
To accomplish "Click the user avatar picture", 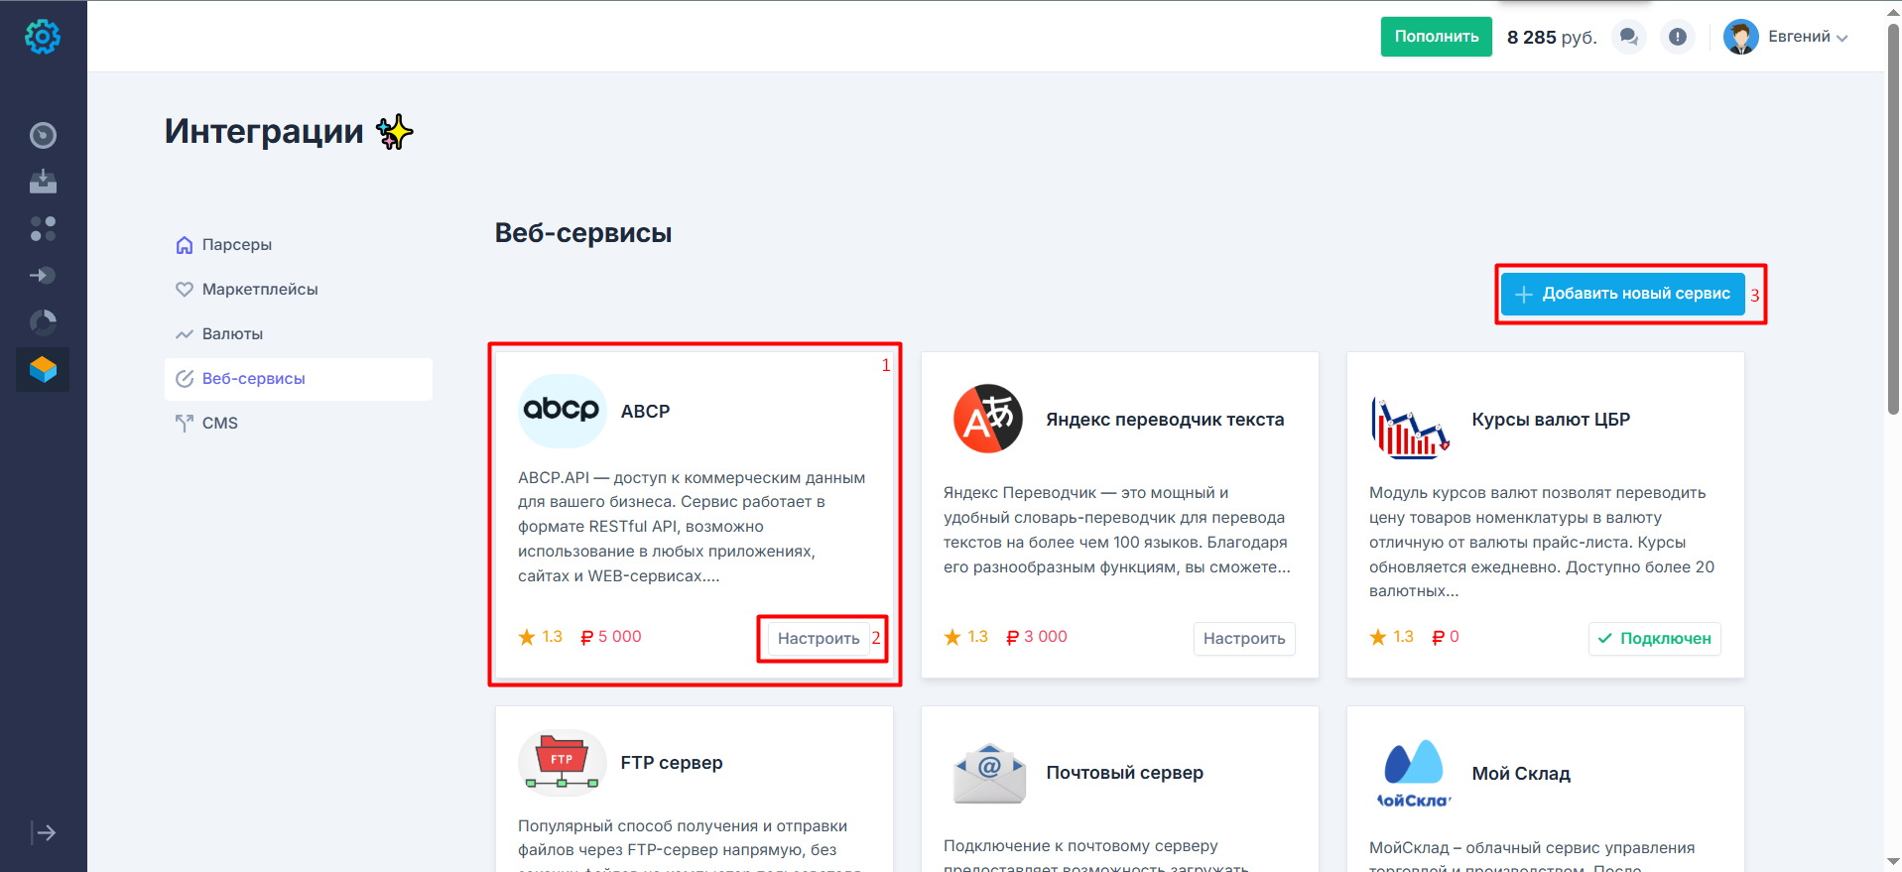I will pyautogui.click(x=1740, y=37).
